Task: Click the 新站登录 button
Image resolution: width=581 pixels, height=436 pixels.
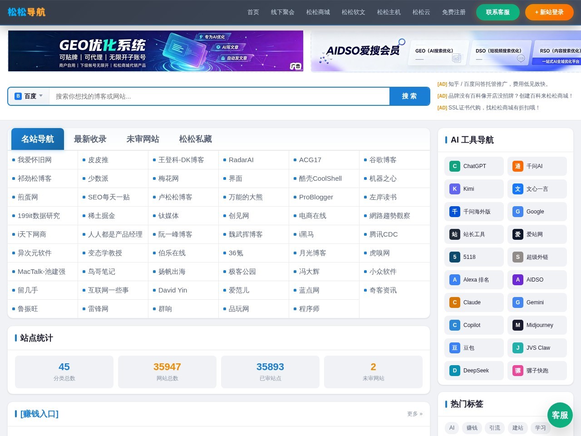Action: (x=549, y=12)
